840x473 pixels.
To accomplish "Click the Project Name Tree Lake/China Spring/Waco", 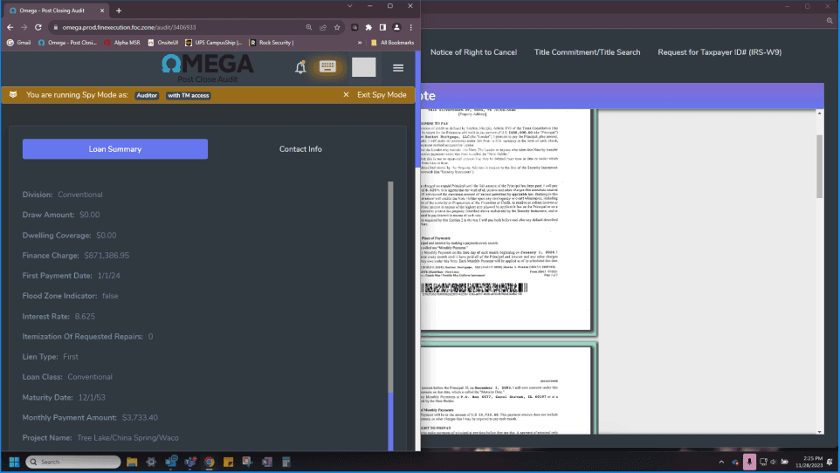I will [x=128, y=438].
